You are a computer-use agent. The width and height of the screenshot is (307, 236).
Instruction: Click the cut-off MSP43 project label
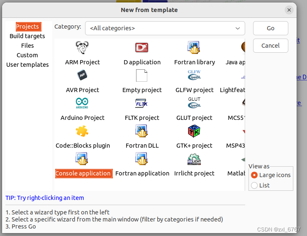pyautogui.click(x=236, y=146)
